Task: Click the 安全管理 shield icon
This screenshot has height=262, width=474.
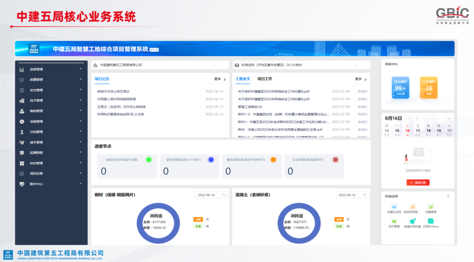Action: pos(22,90)
